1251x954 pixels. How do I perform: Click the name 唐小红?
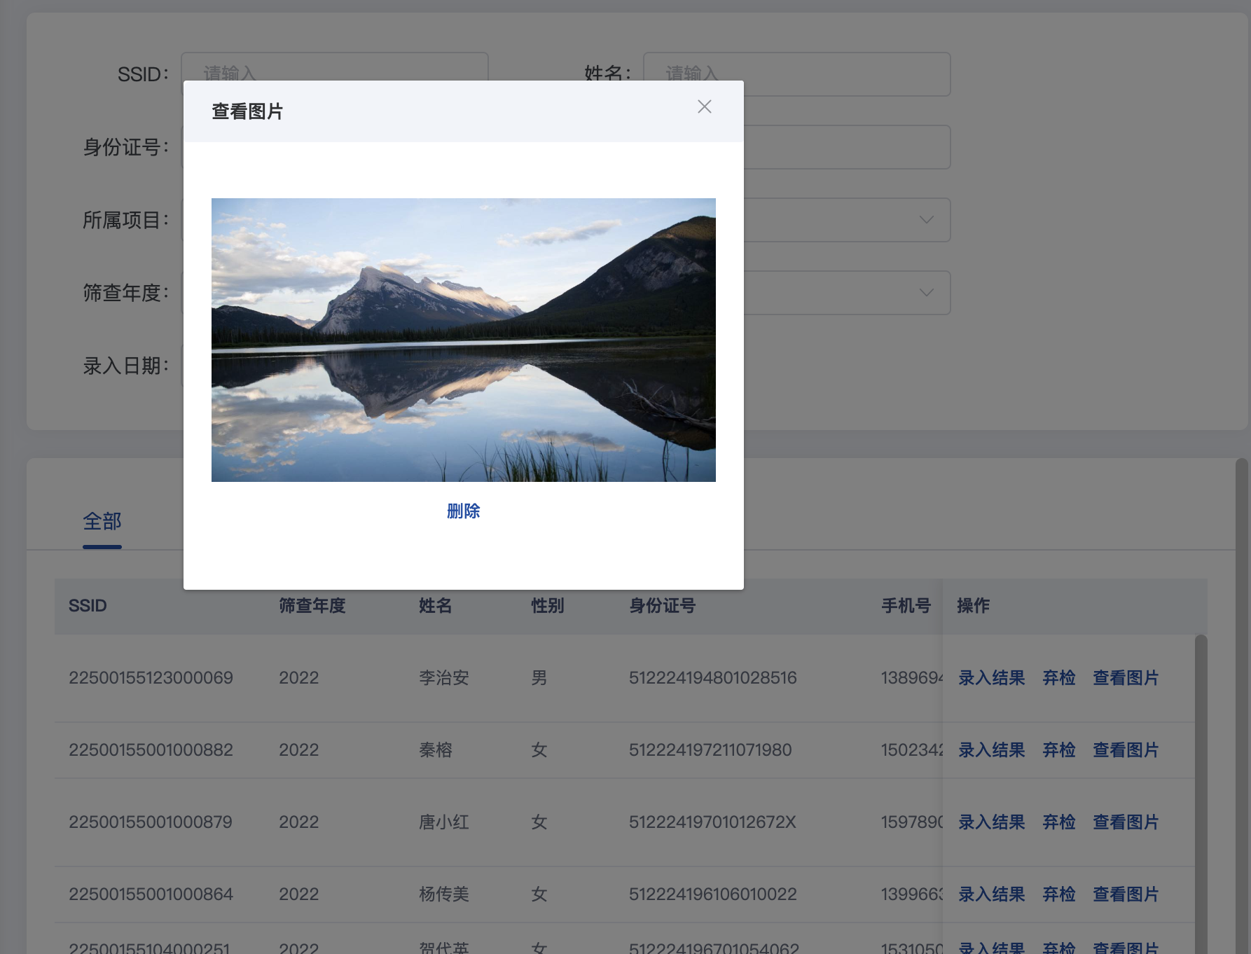(444, 822)
